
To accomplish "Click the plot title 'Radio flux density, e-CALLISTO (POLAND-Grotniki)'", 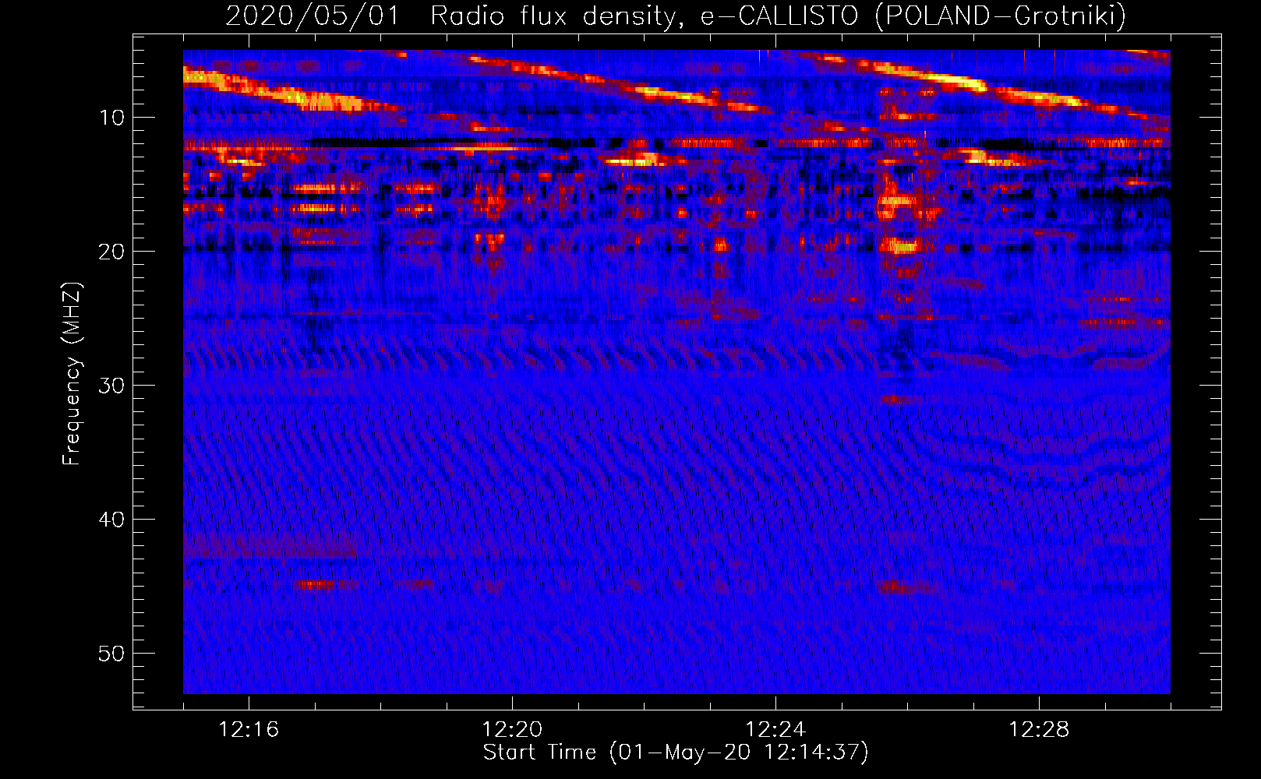I will tap(778, 16).
